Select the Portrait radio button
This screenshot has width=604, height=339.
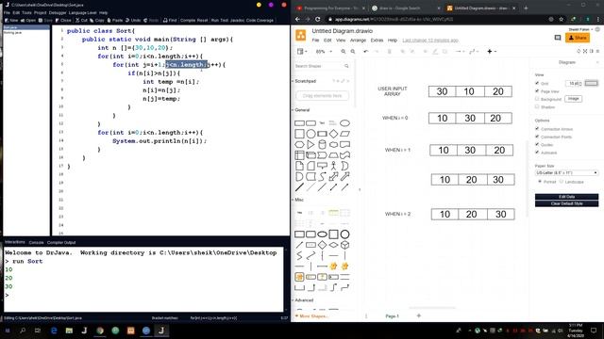(x=540, y=182)
